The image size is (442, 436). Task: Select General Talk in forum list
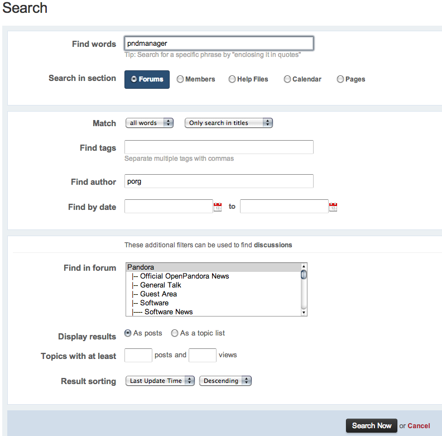point(160,285)
